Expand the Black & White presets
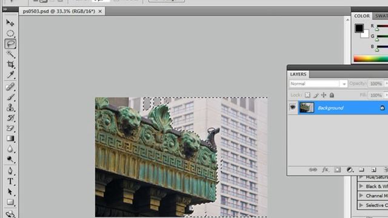 click(361, 186)
